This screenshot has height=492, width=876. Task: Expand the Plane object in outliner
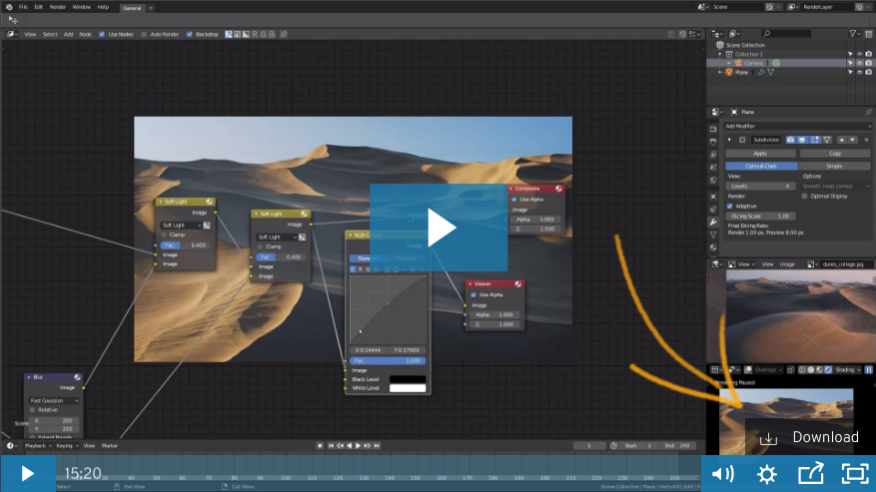(720, 72)
